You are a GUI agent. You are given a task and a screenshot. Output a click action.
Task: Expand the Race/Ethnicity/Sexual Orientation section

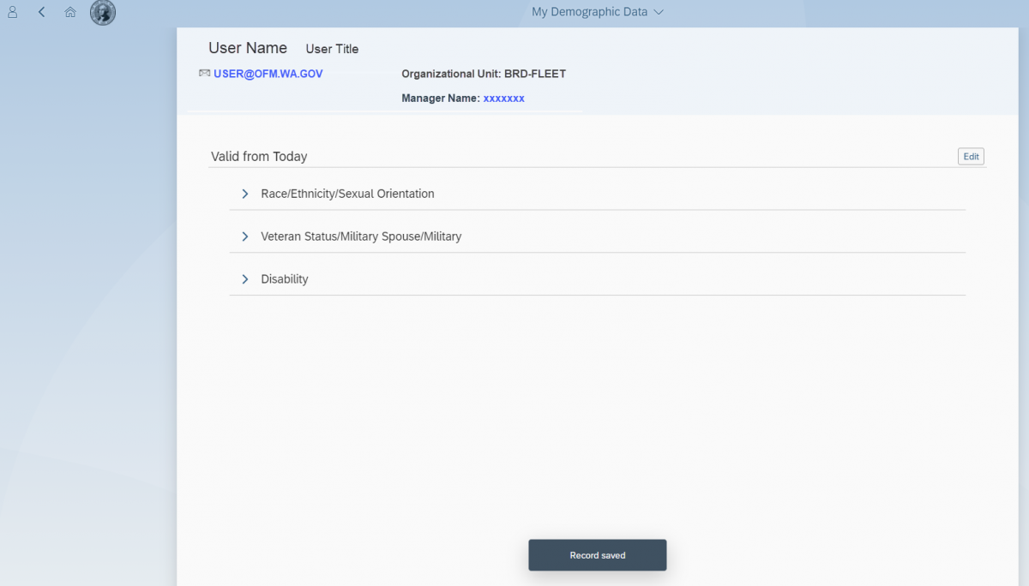[x=347, y=194]
